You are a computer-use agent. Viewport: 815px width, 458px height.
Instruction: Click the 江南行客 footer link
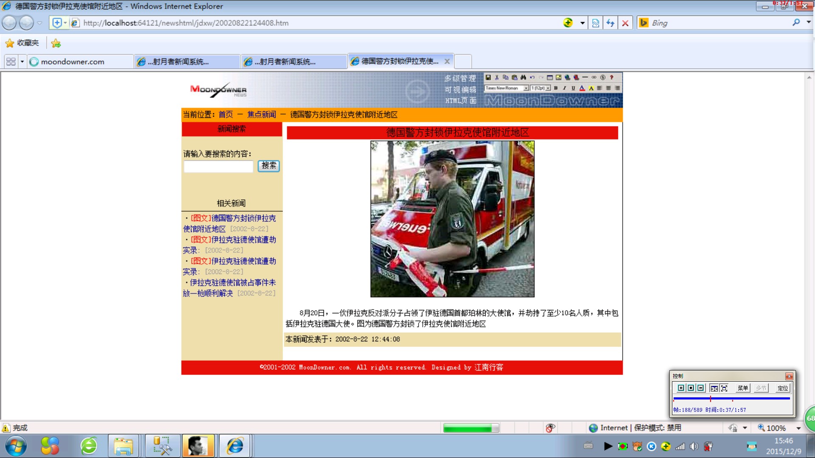click(x=489, y=367)
